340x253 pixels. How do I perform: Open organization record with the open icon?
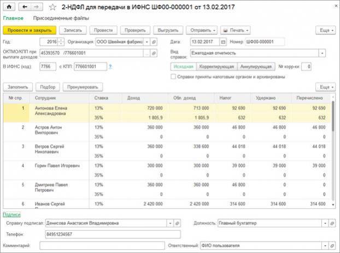click(154, 42)
